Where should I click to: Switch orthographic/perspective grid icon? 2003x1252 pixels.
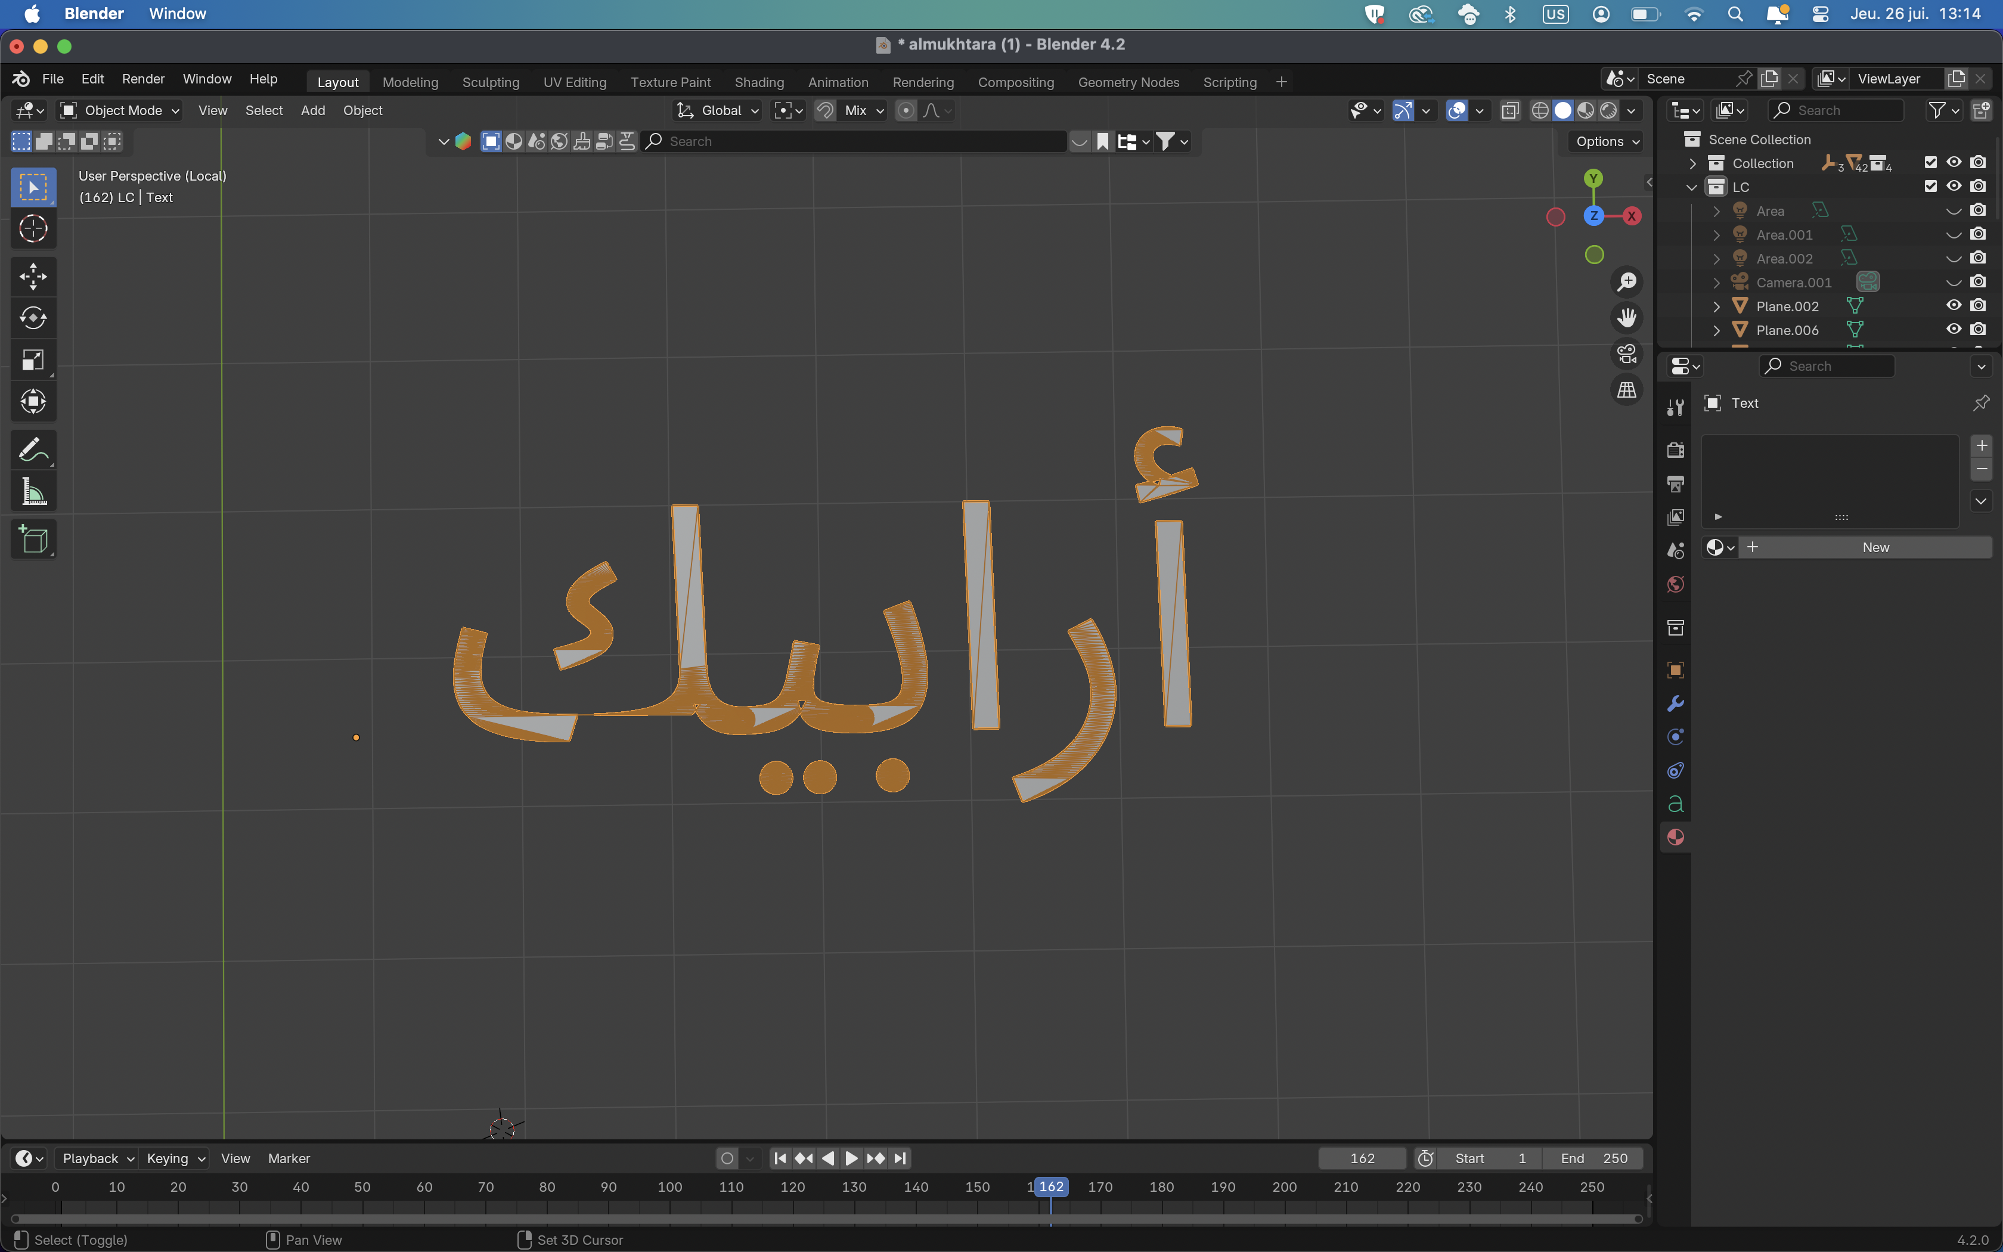point(1627,390)
